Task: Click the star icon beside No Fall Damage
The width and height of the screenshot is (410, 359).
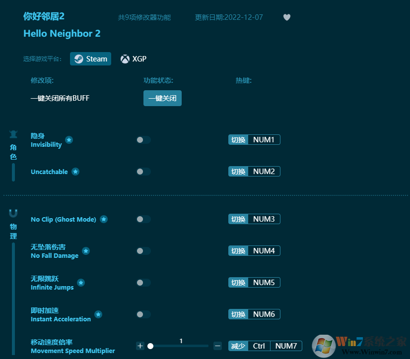Action: pyautogui.click(x=86, y=251)
